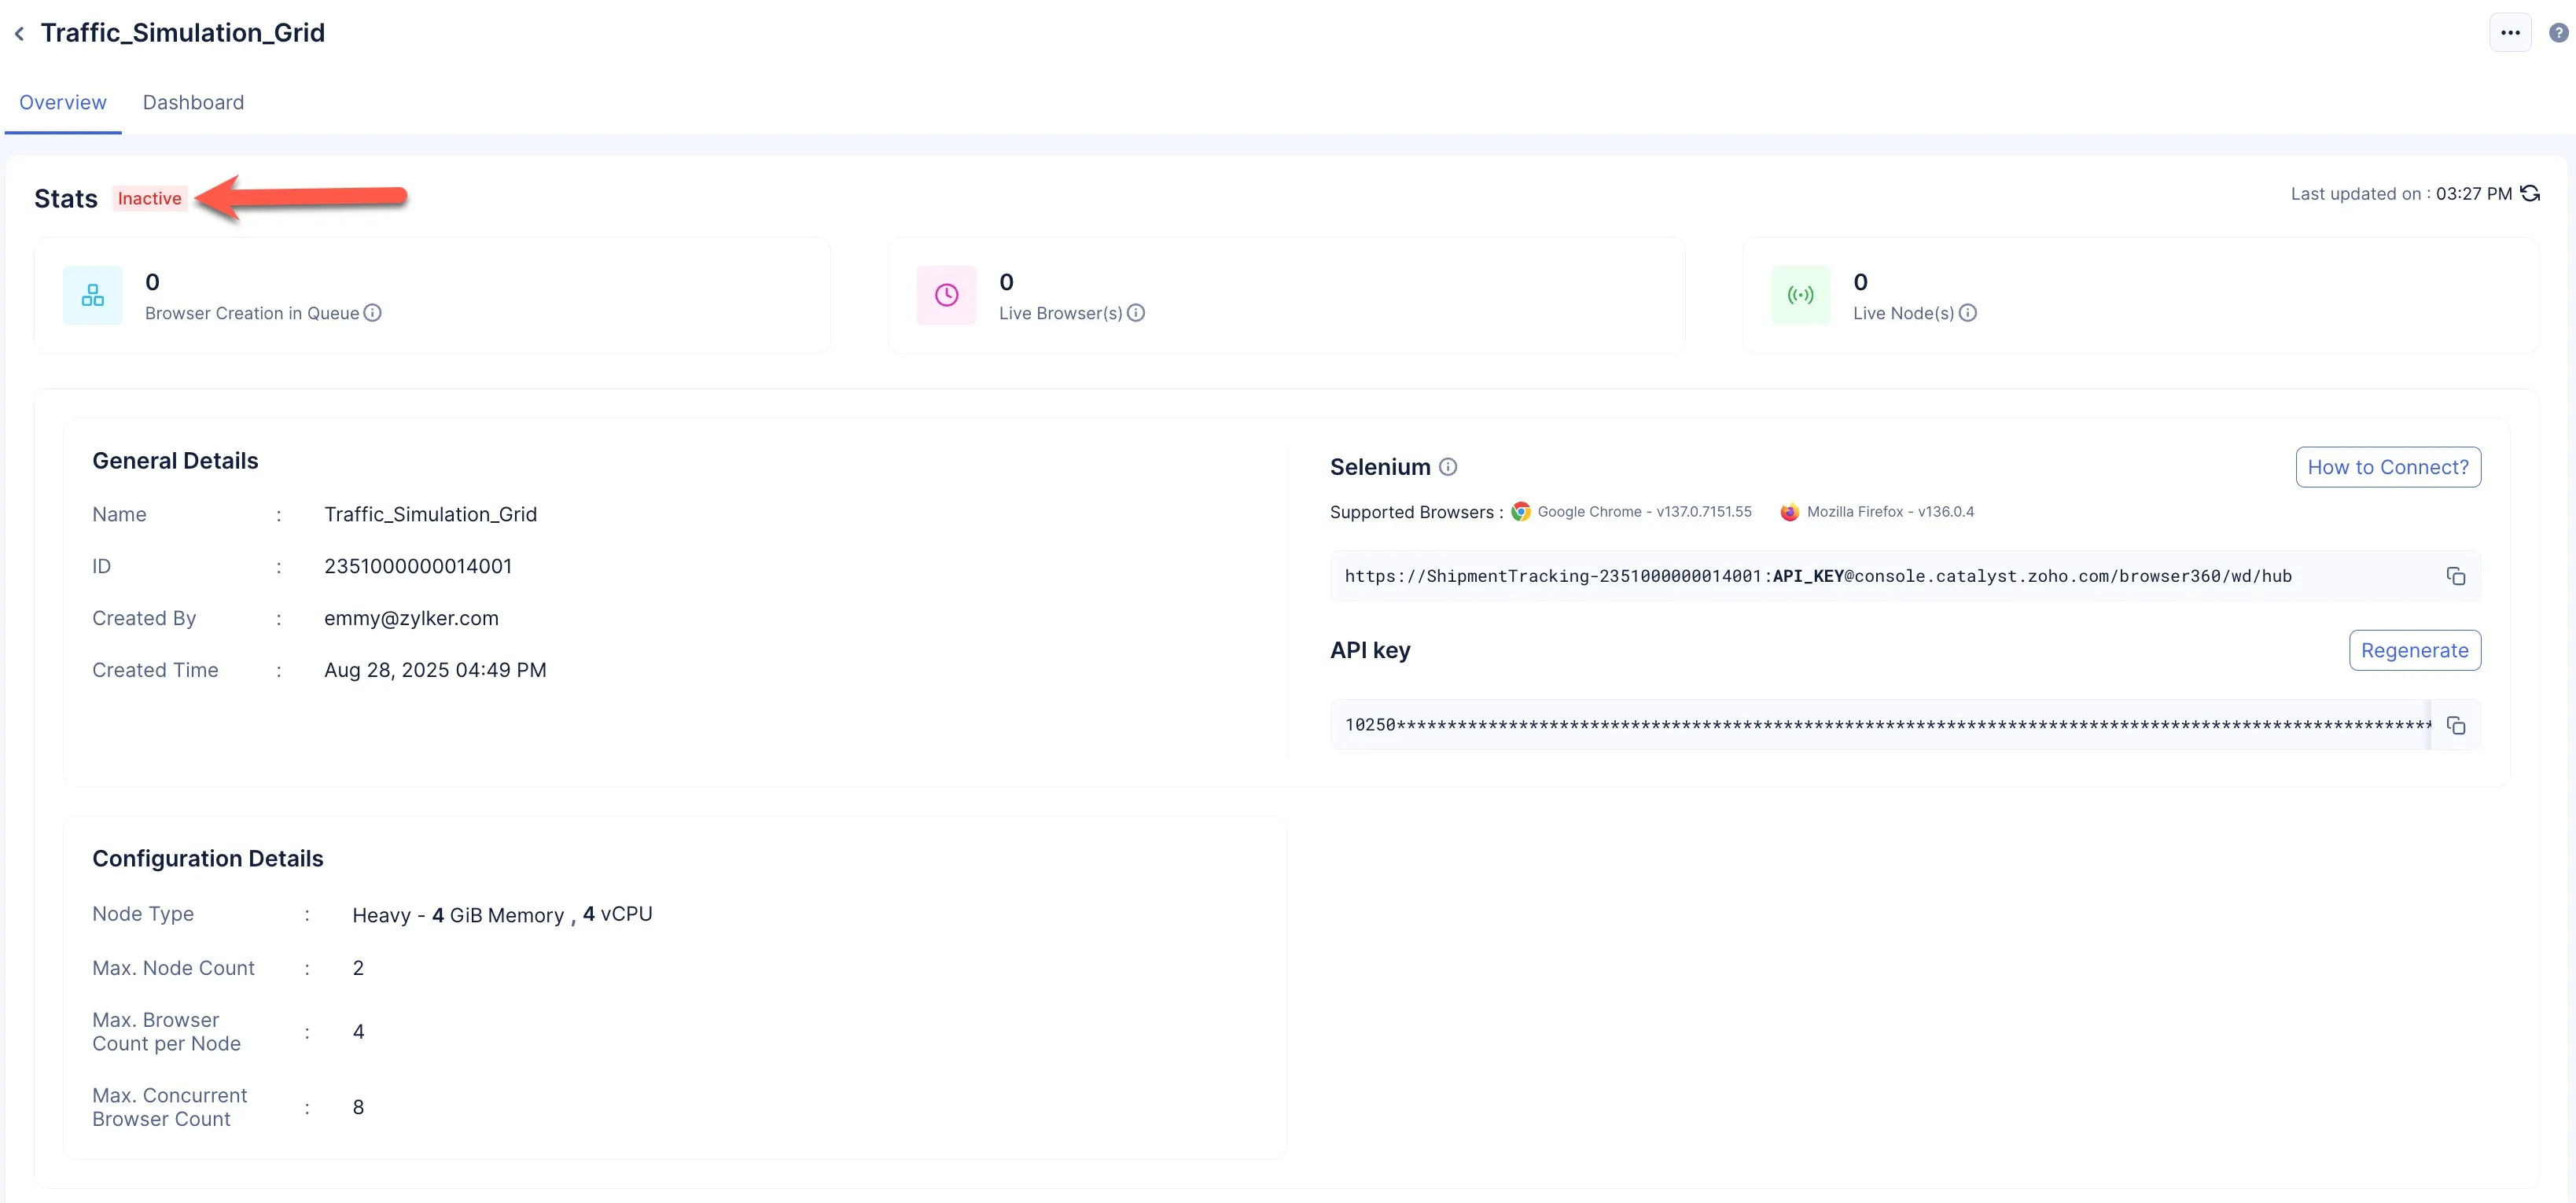
Task: Click the Live Browser(s) clock tile icon
Action: tap(946, 295)
